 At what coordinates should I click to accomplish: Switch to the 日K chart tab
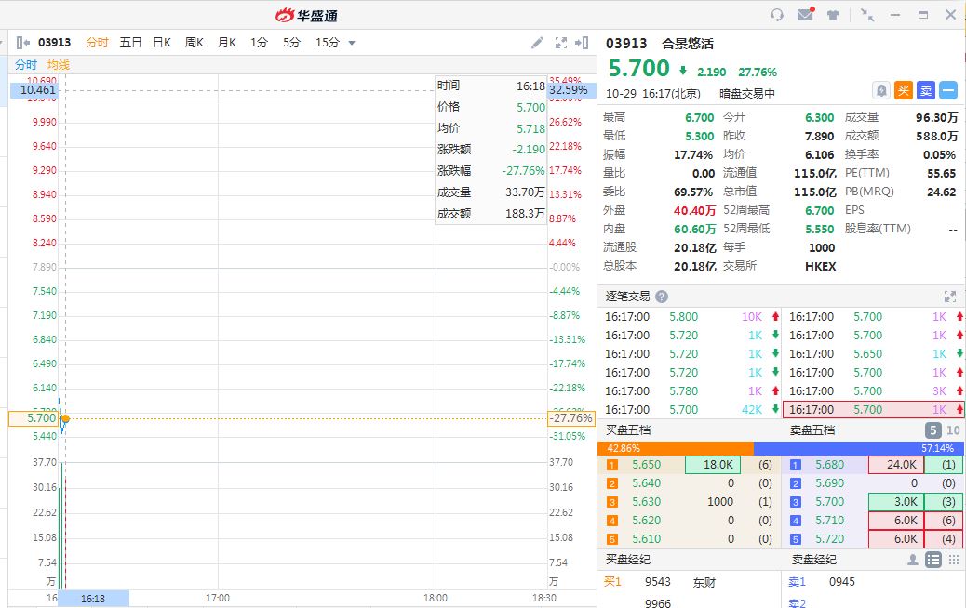tap(162, 43)
